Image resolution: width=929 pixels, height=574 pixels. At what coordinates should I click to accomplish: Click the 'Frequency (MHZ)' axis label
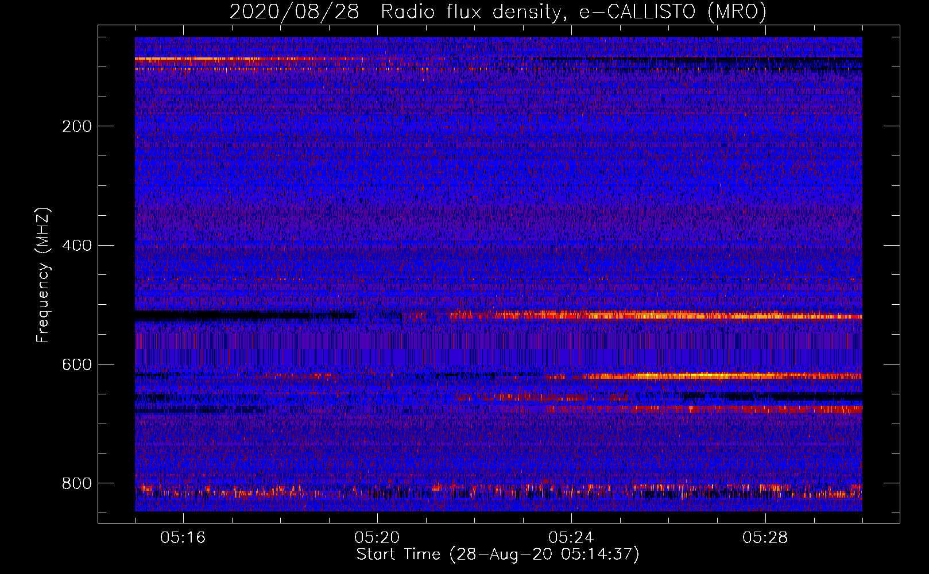[x=43, y=275]
